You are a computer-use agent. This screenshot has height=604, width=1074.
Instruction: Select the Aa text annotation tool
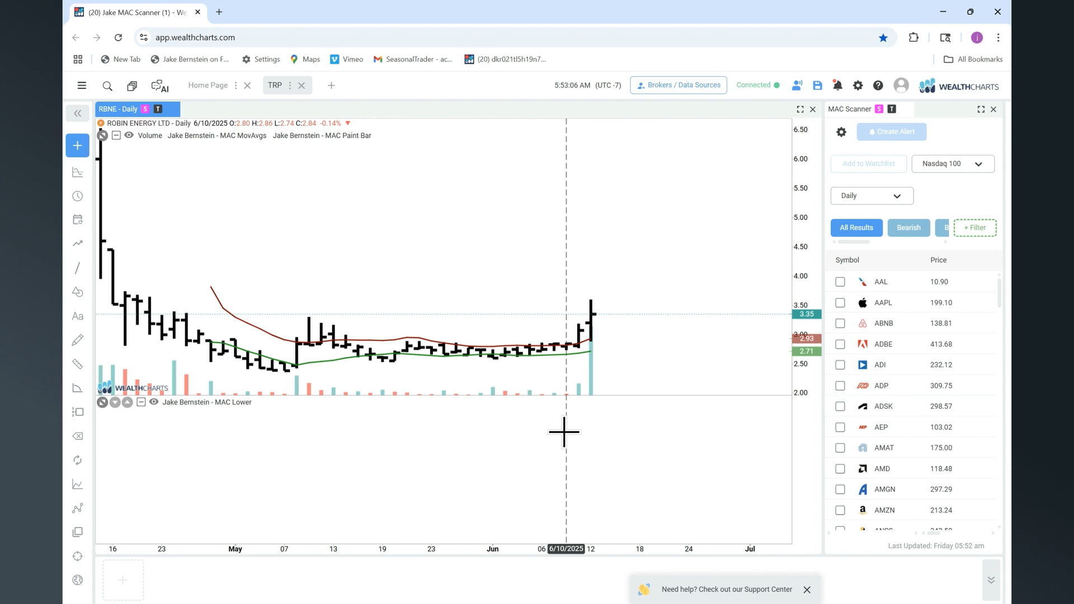pyautogui.click(x=78, y=316)
